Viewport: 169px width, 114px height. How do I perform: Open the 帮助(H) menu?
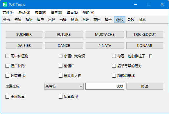coord(88,13)
